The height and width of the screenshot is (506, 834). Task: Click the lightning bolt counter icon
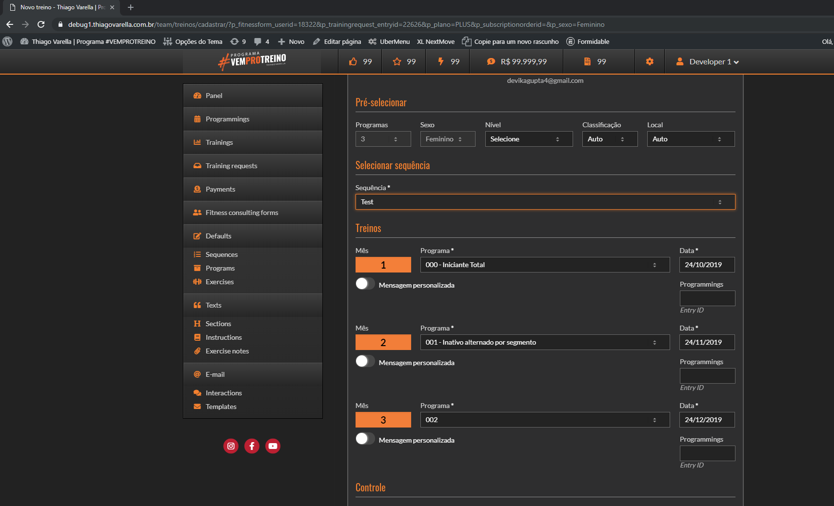coord(441,62)
